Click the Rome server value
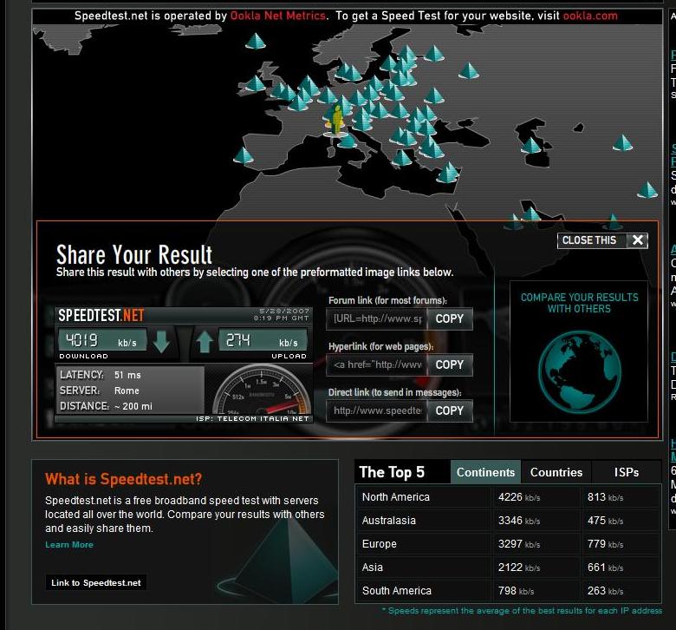This screenshot has height=630, width=676. [127, 390]
